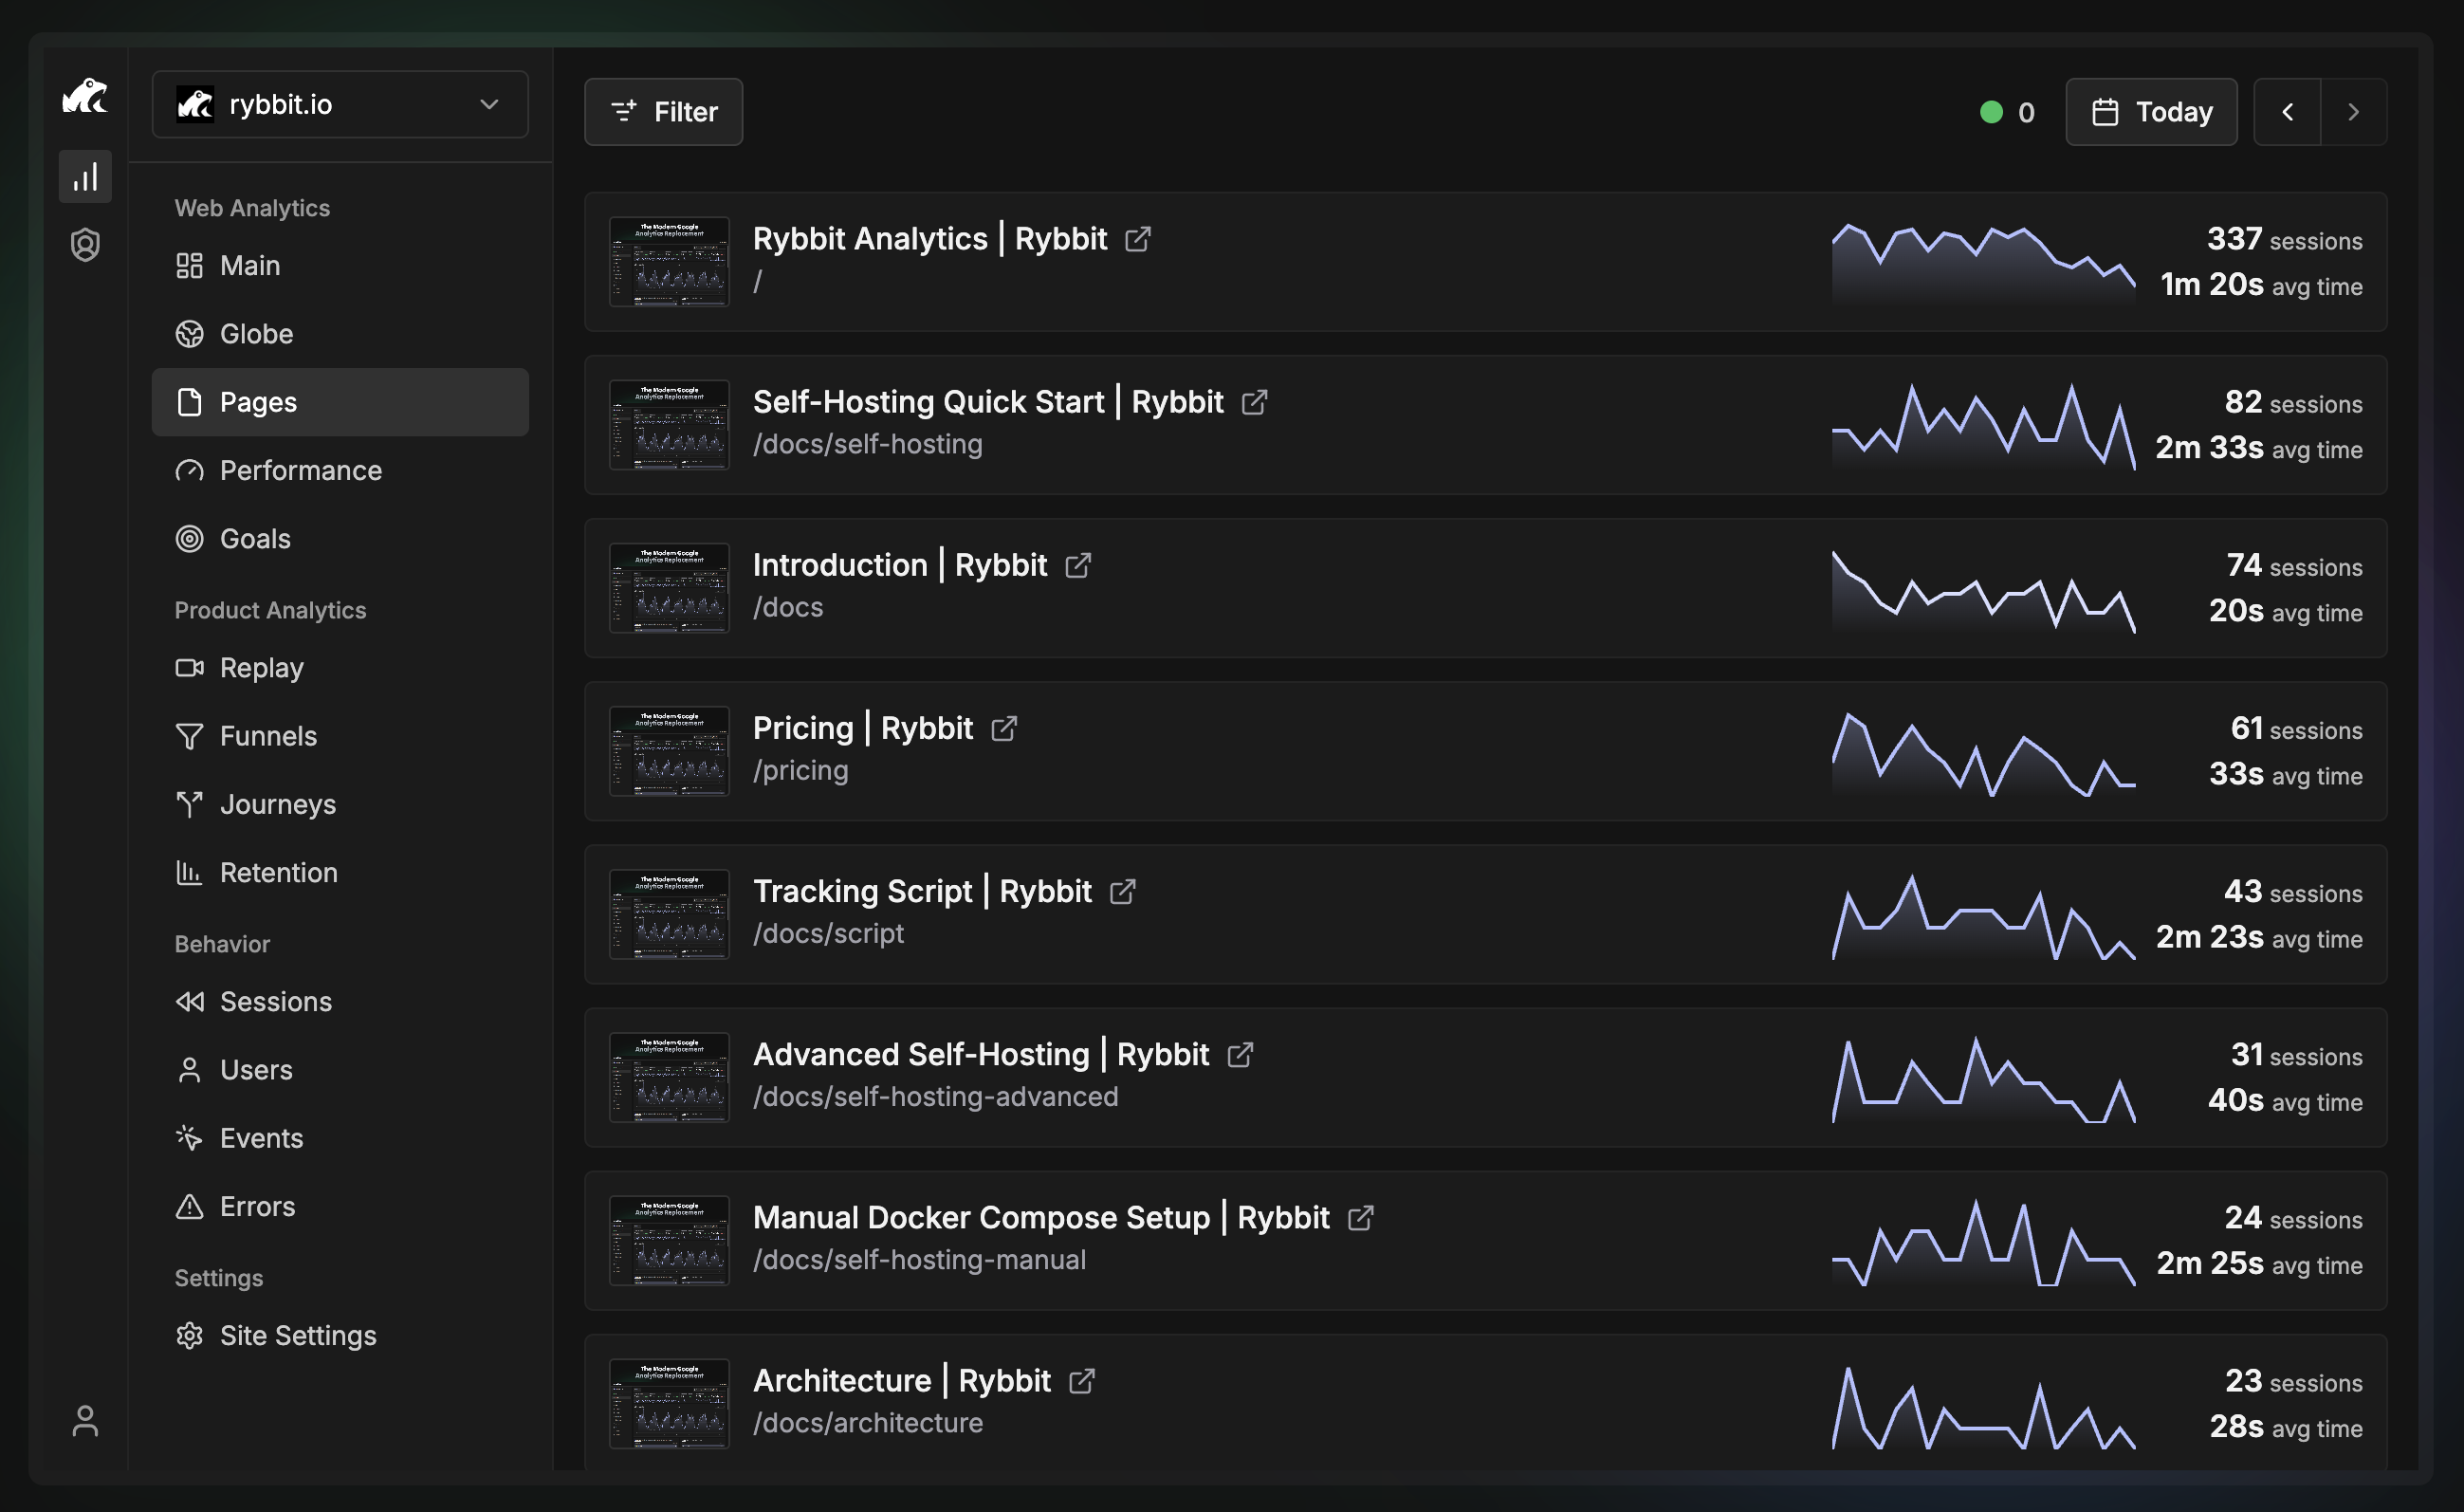Image resolution: width=2464 pixels, height=1512 pixels.
Task: Open the user account icon at bottom left
Action: click(x=85, y=1420)
